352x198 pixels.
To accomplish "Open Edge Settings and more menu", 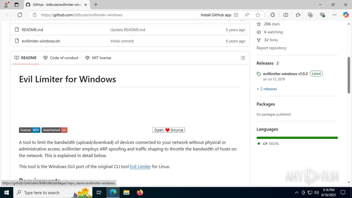I will click(x=334, y=15).
